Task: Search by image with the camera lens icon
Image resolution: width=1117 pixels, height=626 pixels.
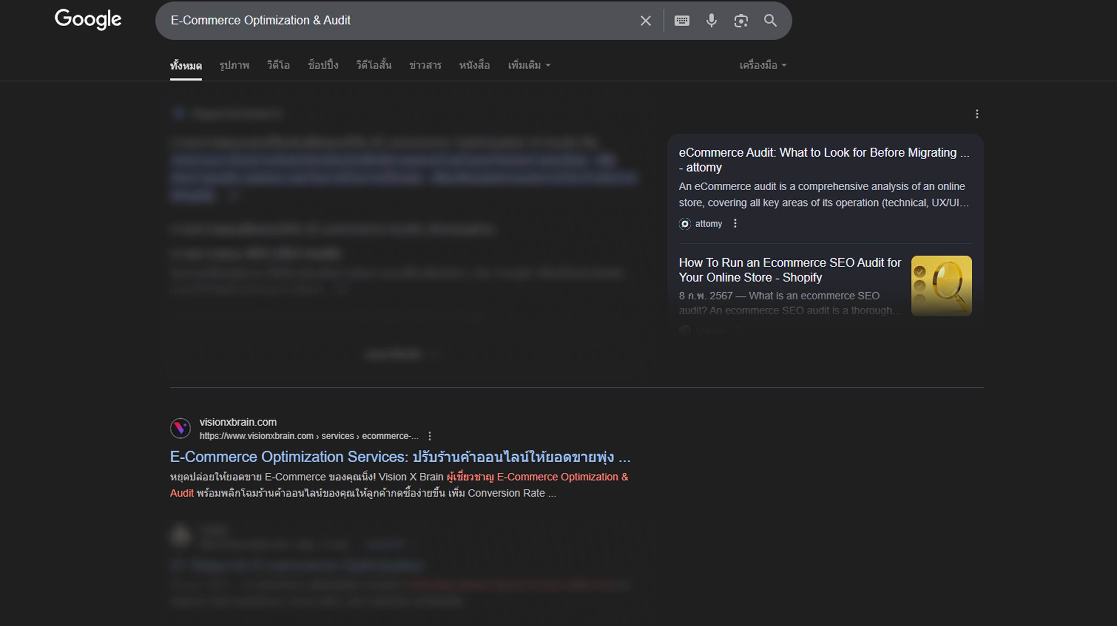Action: coord(740,20)
